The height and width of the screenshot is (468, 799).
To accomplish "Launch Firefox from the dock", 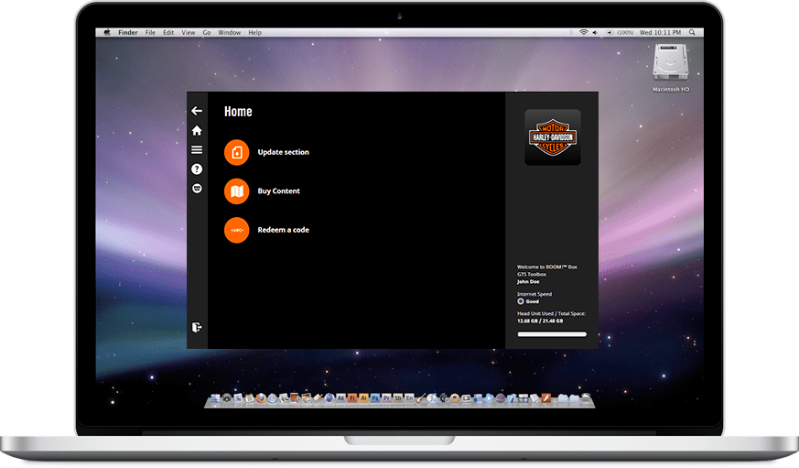I will click(x=261, y=397).
